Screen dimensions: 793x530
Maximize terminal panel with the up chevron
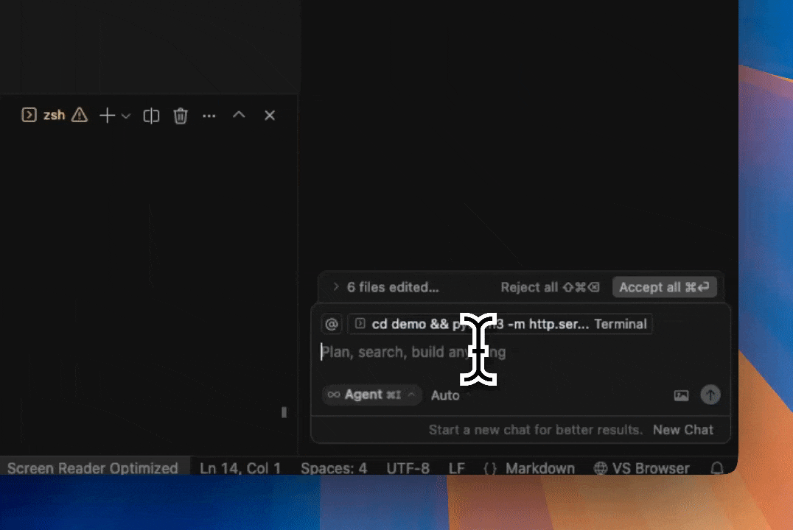(239, 116)
